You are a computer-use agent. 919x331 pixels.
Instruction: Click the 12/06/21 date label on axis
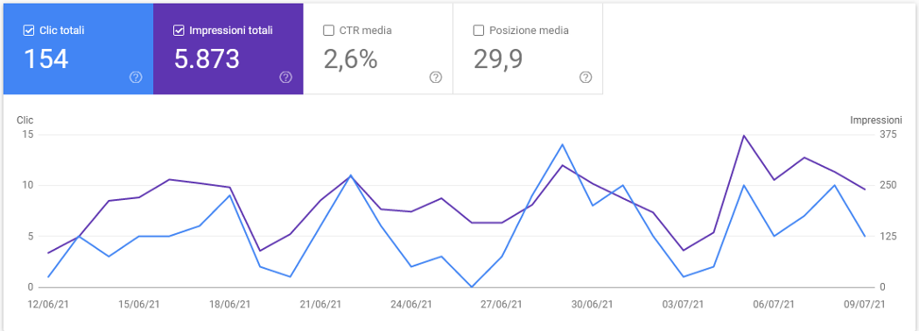(x=48, y=305)
